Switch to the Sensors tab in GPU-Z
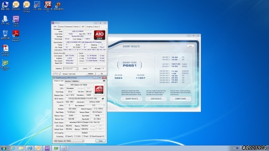Image resolution: width=269 pixels, height=151 pixels. point(68,81)
